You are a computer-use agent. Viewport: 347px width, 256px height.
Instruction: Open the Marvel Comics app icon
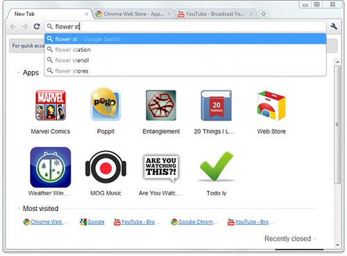[51, 105]
